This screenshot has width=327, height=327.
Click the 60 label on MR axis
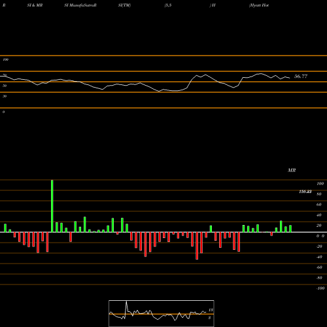tap(319, 205)
